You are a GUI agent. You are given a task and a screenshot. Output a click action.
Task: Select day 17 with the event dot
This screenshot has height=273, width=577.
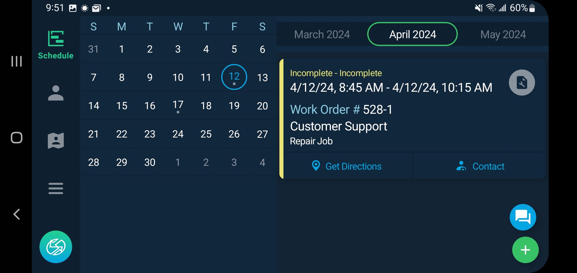tap(178, 106)
